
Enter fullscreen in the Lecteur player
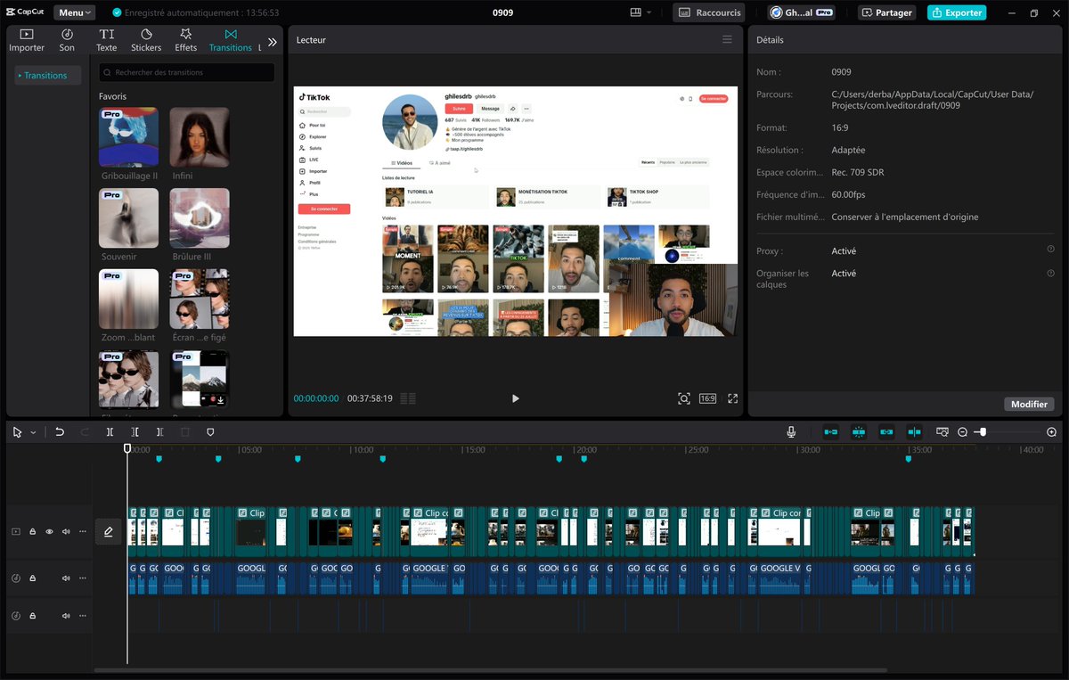click(733, 398)
